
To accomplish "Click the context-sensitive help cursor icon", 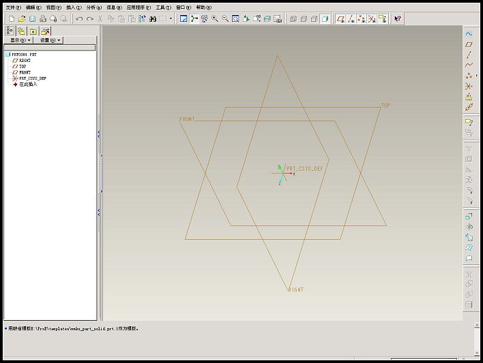I will click(398, 19).
